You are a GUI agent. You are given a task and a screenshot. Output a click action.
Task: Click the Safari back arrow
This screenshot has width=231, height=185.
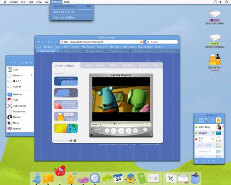[x=39, y=42]
